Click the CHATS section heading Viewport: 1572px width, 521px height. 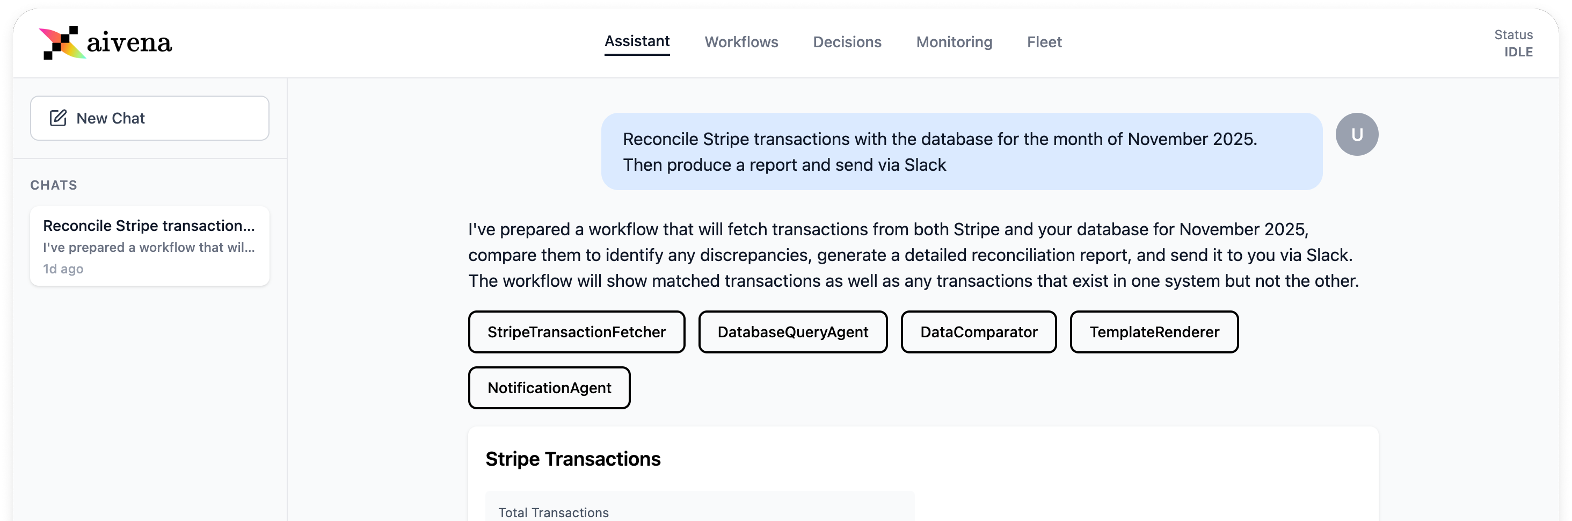coord(54,185)
